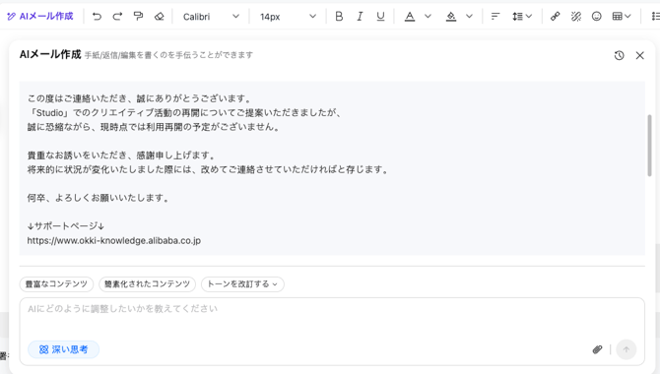Redo the last edit
660x374 pixels.
click(117, 17)
